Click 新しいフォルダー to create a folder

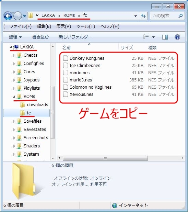pyautogui.click(x=75, y=37)
